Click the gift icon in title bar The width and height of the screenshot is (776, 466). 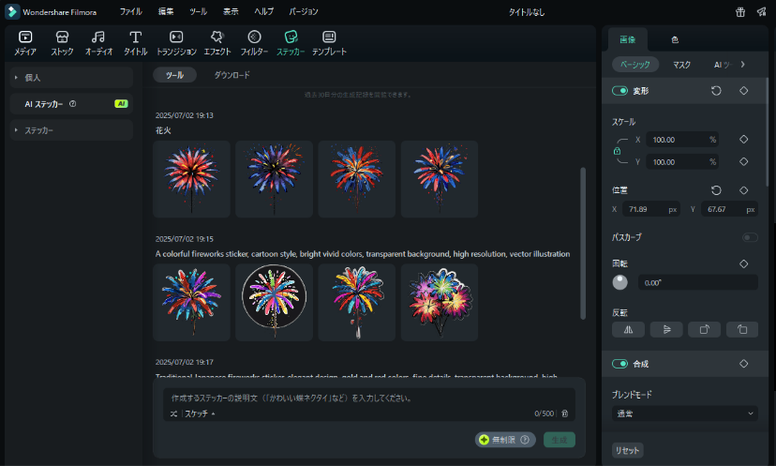[x=740, y=12]
